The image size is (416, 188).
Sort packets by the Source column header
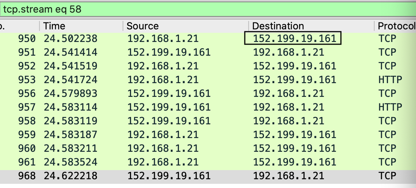pos(186,26)
